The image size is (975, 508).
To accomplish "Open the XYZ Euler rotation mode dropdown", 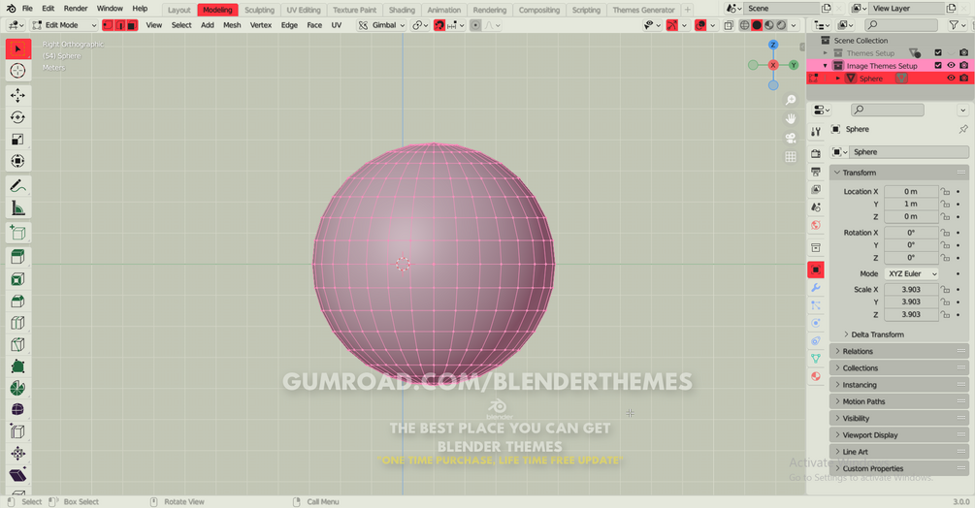I will tap(911, 273).
